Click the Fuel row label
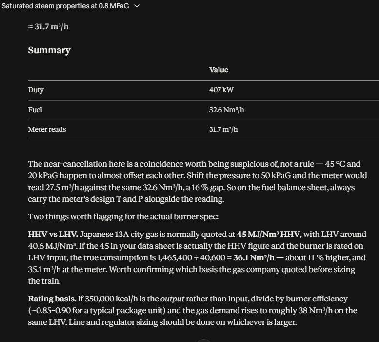Screen dimensions: 379x342 coord(35,110)
